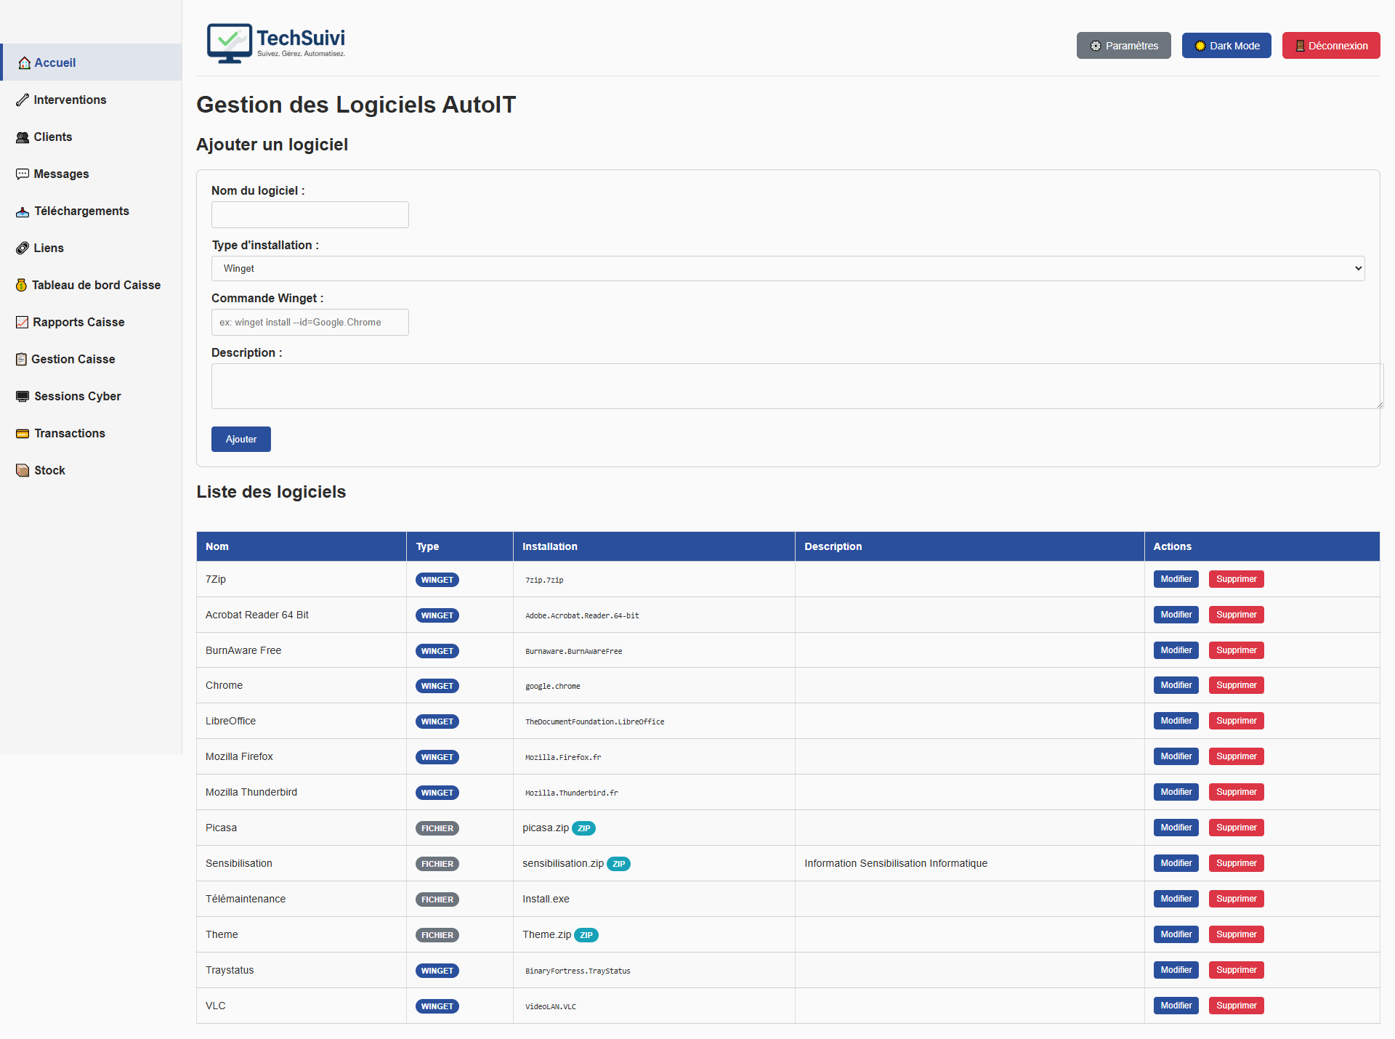Click Modifier for the Chrome row
Image resolution: width=1395 pixels, height=1039 pixels.
[x=1175, y=685]
